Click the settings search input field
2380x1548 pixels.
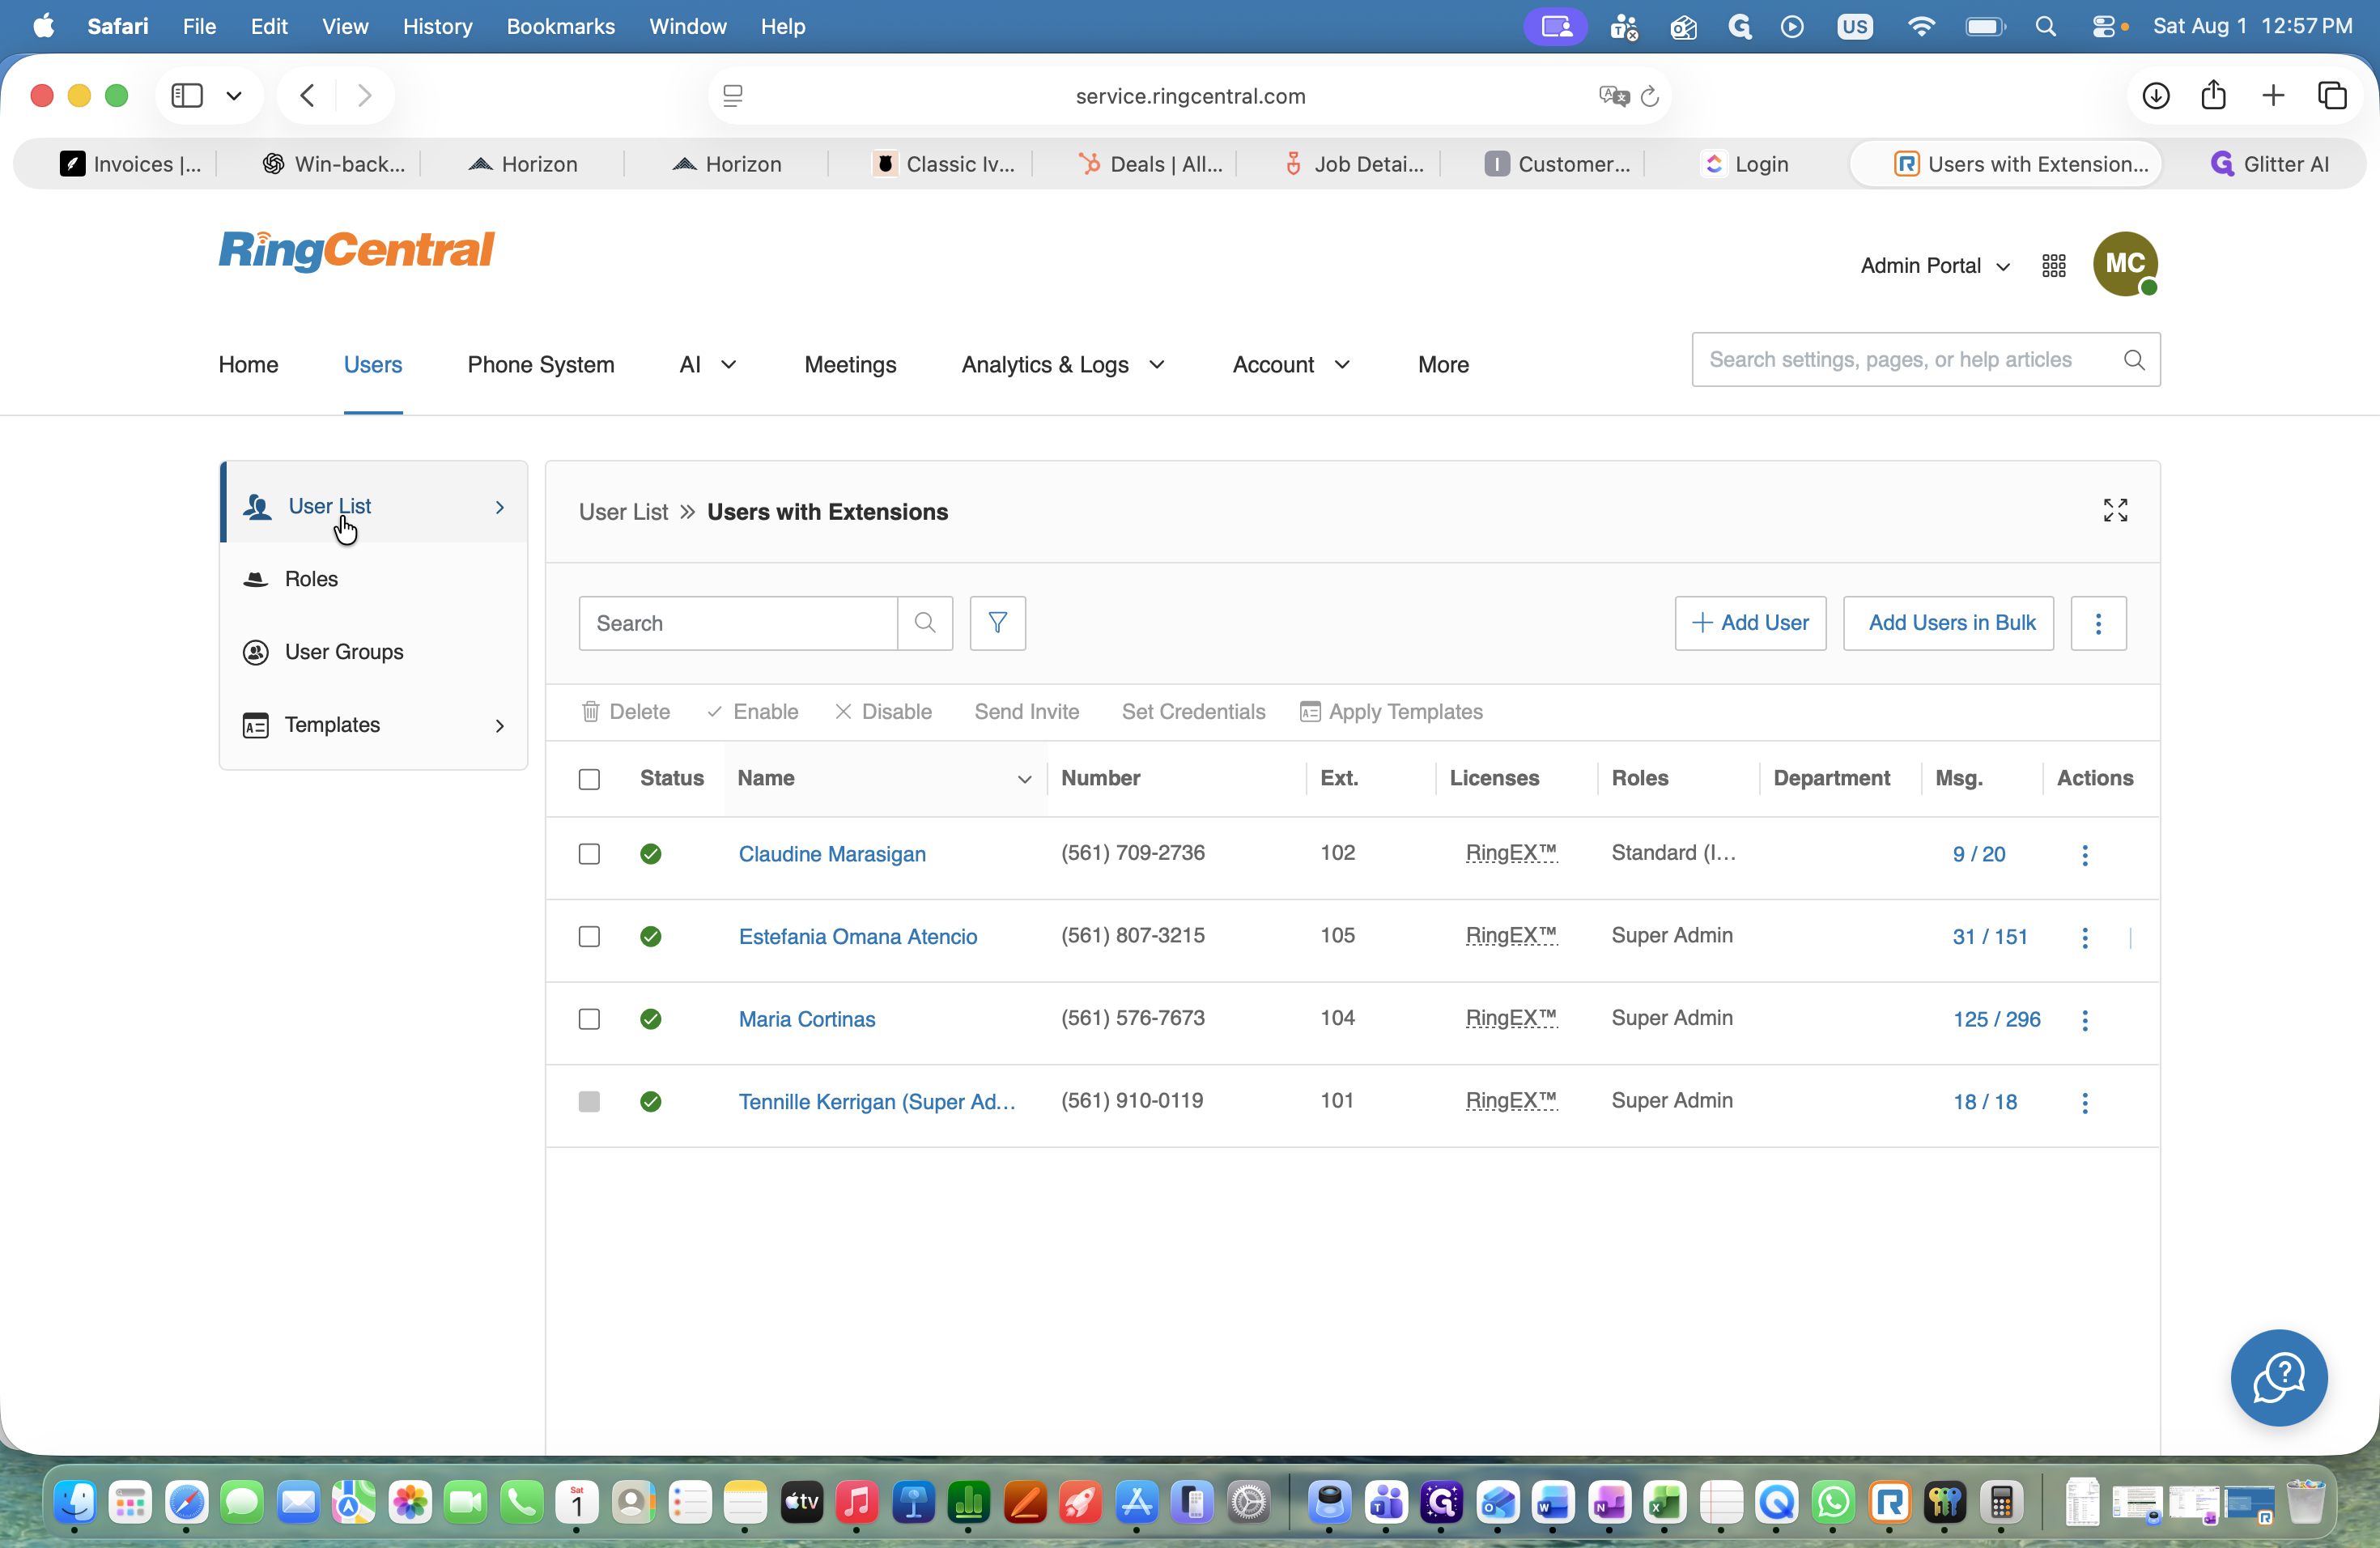coord(1906,360)
